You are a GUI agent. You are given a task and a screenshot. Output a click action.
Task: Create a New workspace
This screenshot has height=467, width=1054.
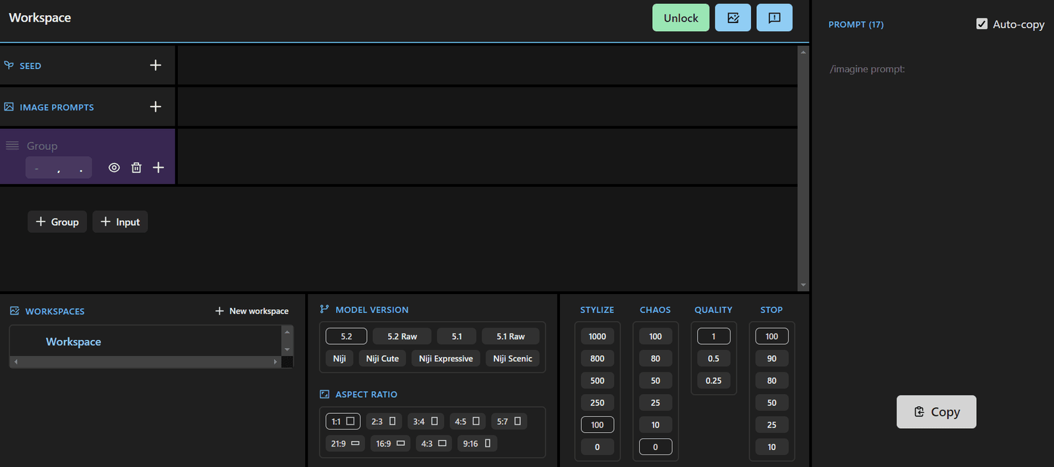click(x=252, y=311)
